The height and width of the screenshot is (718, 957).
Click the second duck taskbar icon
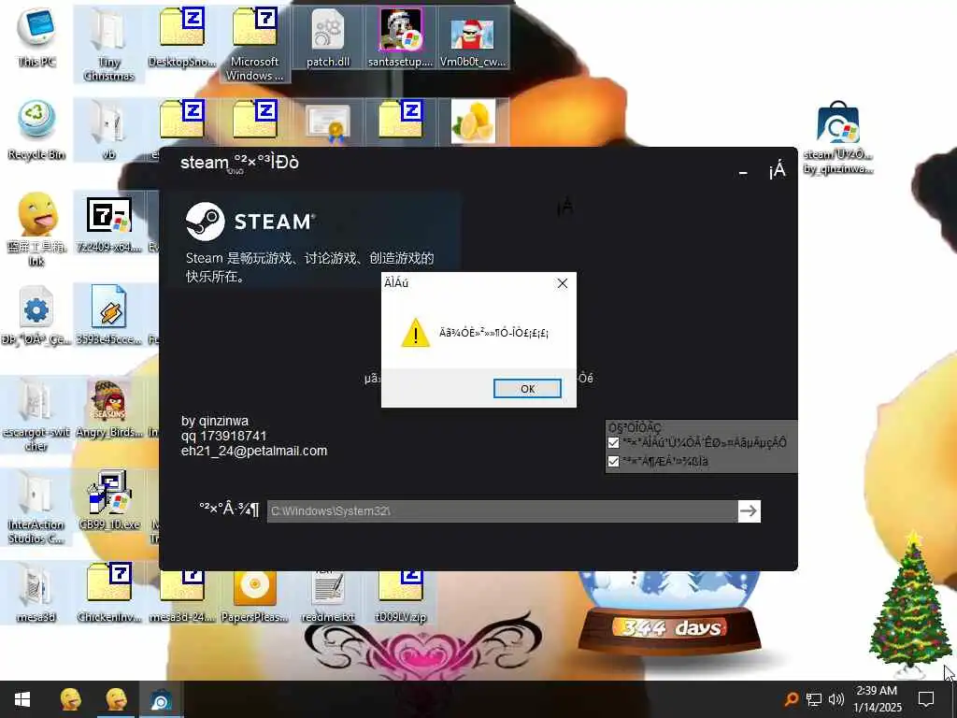pos(115,699)
